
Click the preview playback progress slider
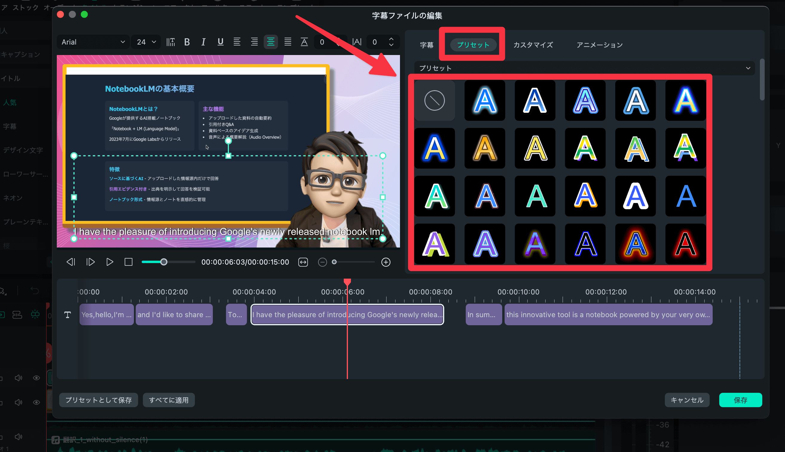click(164, 262)
